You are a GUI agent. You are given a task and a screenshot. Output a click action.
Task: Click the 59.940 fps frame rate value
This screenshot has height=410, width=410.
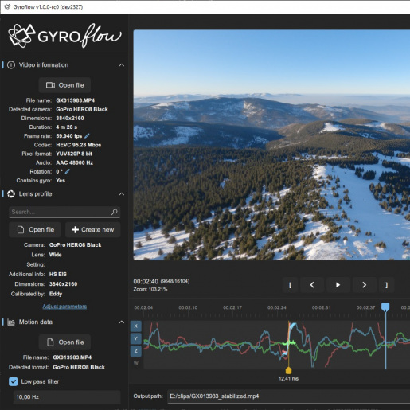coord(68,136)
